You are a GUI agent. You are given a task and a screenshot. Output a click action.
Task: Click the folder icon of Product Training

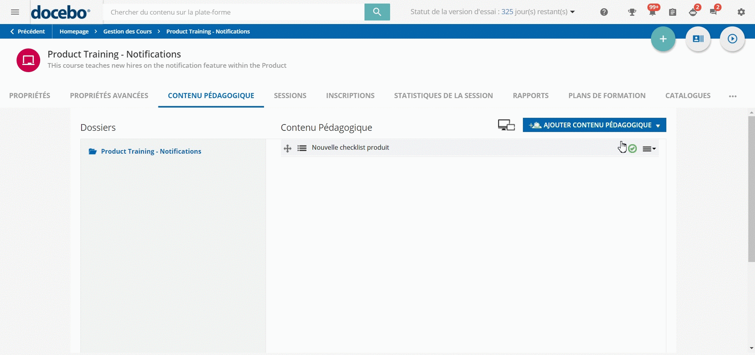click(x=93, y=151)
